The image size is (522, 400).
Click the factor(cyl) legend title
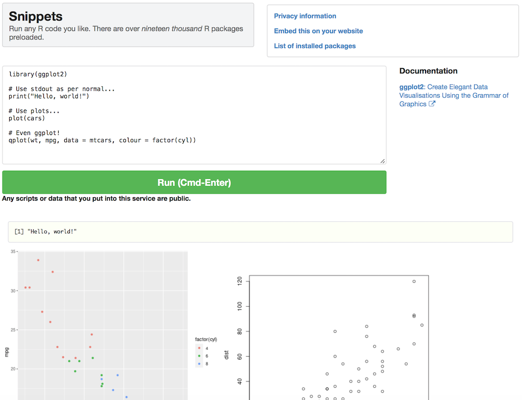206,339
